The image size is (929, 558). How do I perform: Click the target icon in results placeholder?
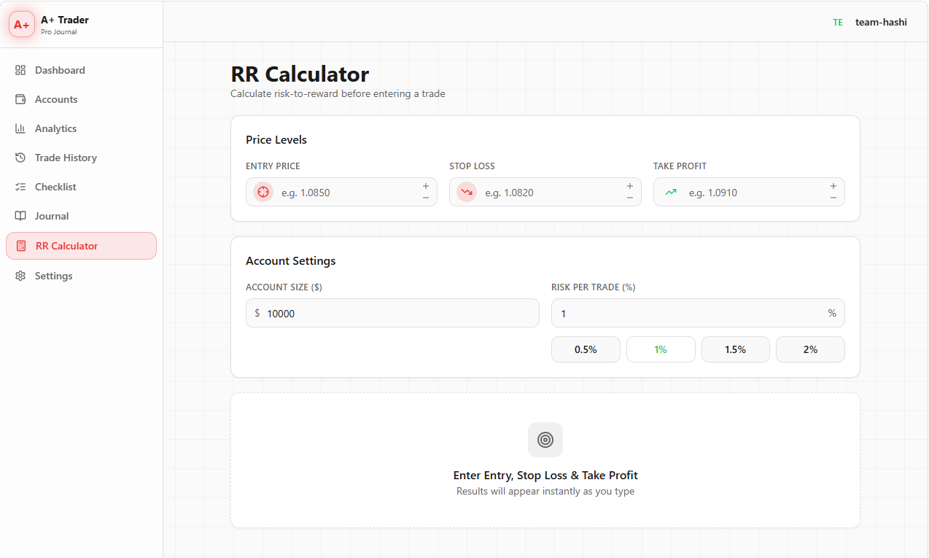[x=545, y=440]
